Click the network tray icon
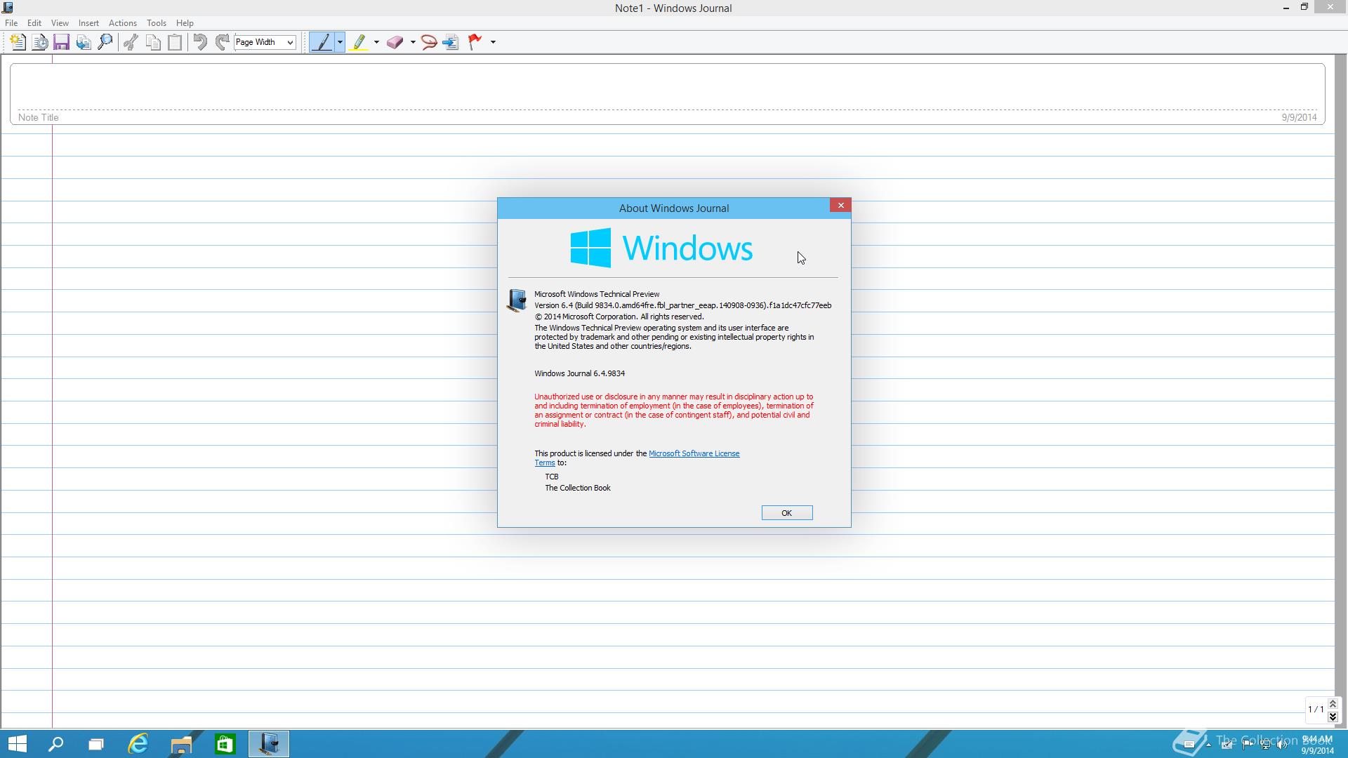The height and width of the screenshot is (758, 1348). 1265,745
